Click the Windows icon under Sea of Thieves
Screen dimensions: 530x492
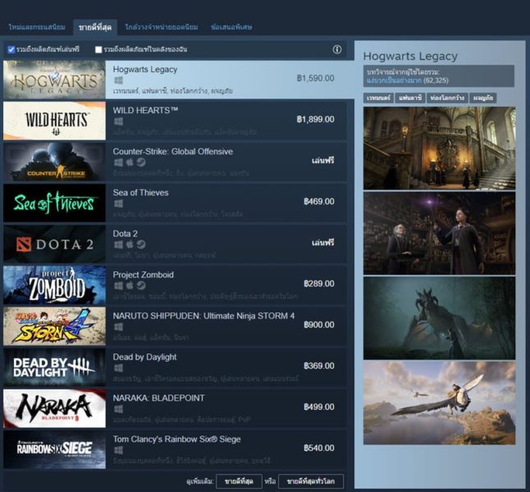(x=118, y=203)
